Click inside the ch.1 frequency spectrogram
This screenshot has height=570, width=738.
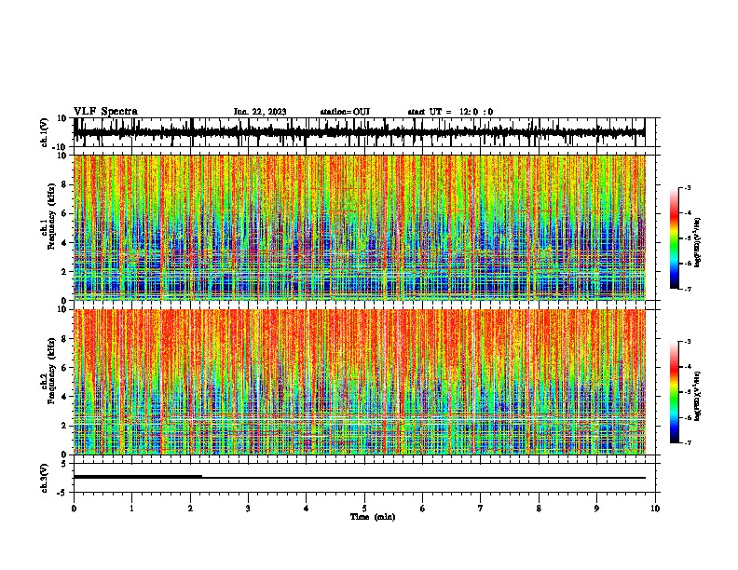359,227
